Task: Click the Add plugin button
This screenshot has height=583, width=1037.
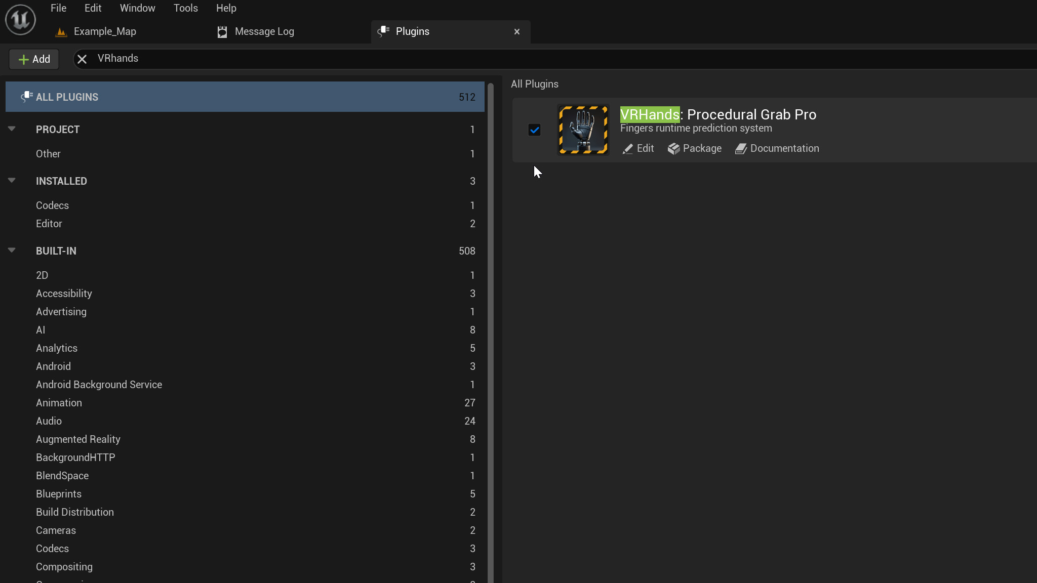Action: [34, 59]
